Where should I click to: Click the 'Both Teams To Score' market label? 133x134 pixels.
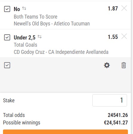pos(36,17)
